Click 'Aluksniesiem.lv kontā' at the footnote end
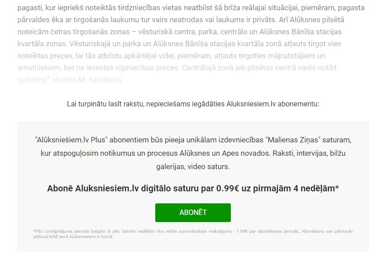 pyautogui.click(x=91, y=237)
